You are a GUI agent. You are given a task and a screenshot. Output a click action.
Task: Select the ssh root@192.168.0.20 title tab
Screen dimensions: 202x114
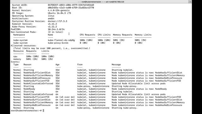(x=101, y=2)
